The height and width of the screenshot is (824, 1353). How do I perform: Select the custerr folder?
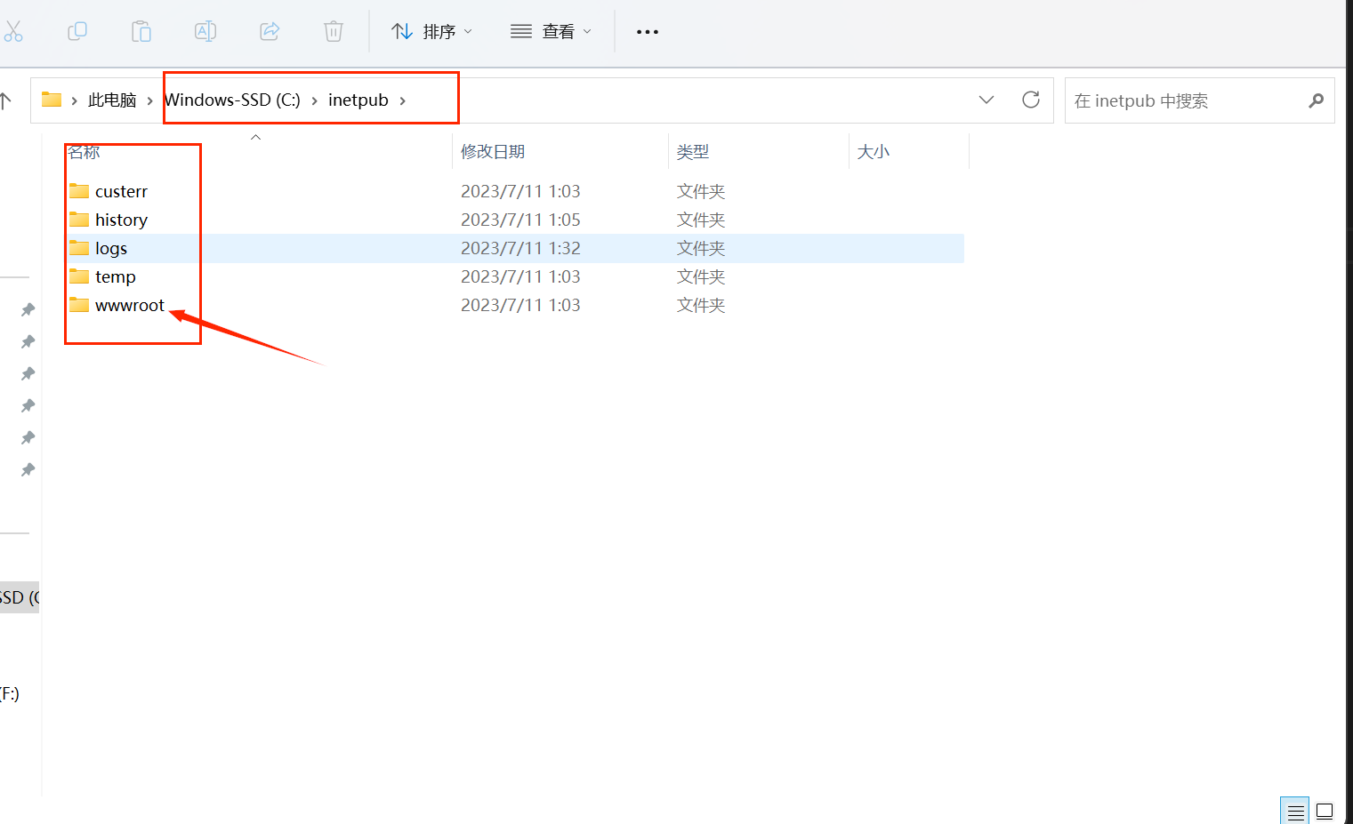[121, 191]
